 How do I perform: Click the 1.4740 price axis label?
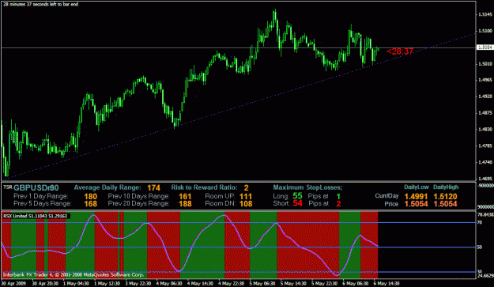(485, 162)
